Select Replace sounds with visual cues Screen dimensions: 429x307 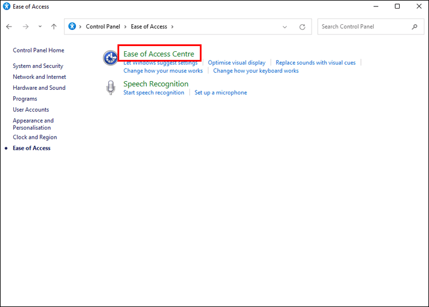(x=316, y=63)
